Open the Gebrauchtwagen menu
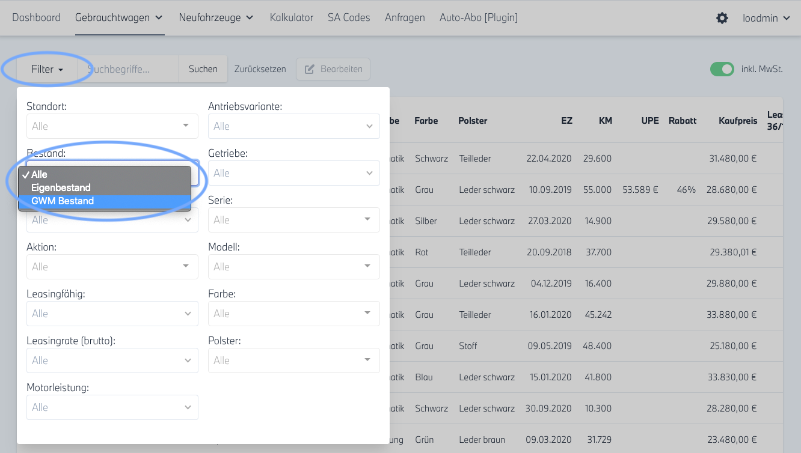The image size is (801, 453). pyautogui.click(x=119, y=18)
